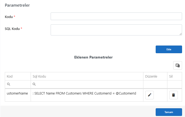Viewport: 185px width, 117px height.
Task: Delete the ustomerName parameter with the trash icon
Action: (174, 95)
